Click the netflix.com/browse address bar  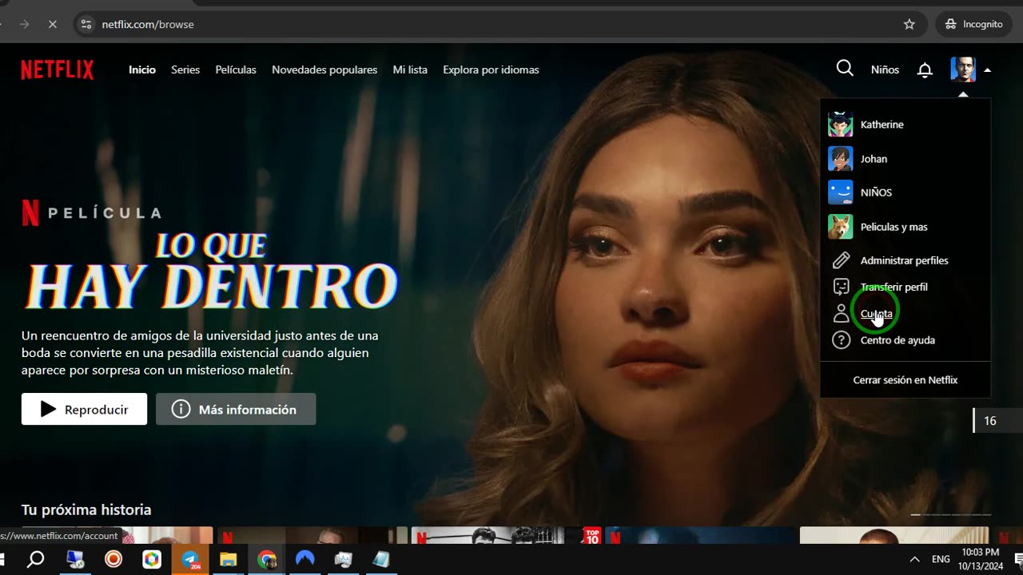(x=502, y=24)
